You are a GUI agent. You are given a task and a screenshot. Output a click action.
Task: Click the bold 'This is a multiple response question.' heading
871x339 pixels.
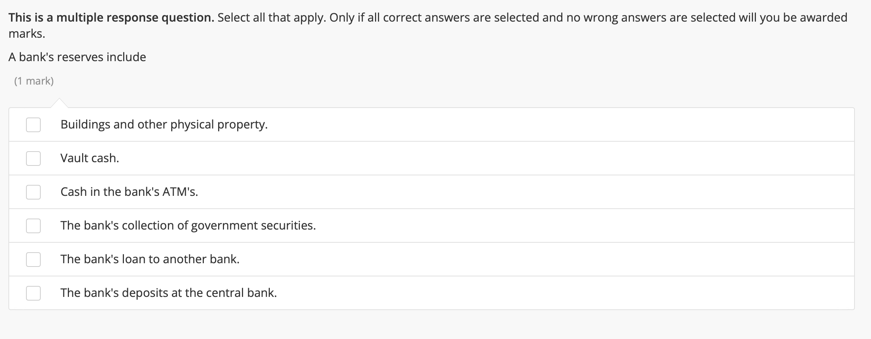[x=111, y=18]
